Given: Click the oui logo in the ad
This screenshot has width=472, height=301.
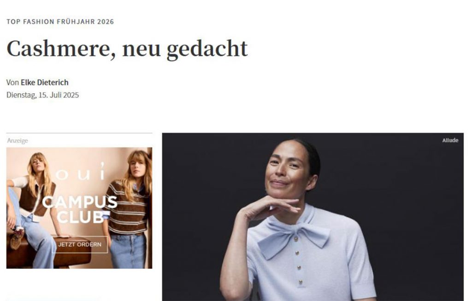Looking at the screenshot, I should pyautogui.click(x=80, y=172).
